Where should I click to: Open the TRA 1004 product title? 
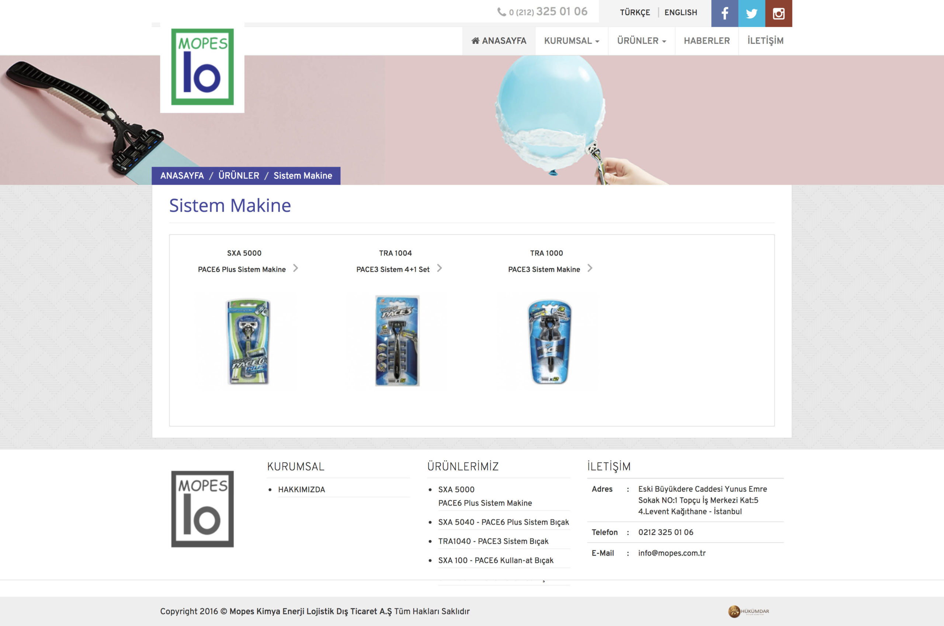tap(395, 253)
